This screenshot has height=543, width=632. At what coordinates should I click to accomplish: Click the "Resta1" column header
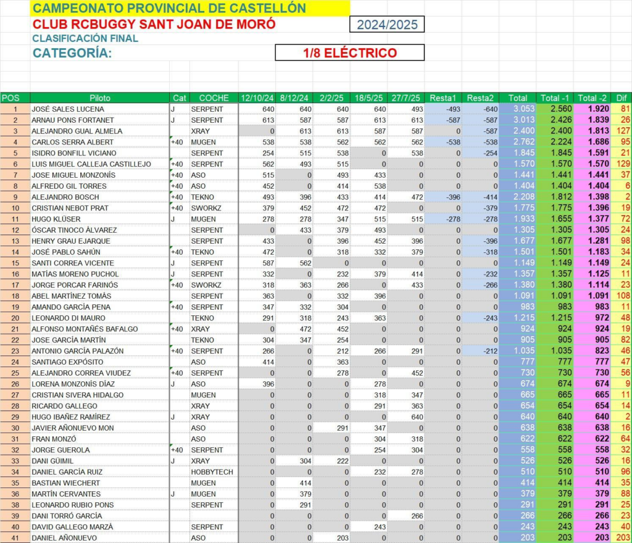443,98
